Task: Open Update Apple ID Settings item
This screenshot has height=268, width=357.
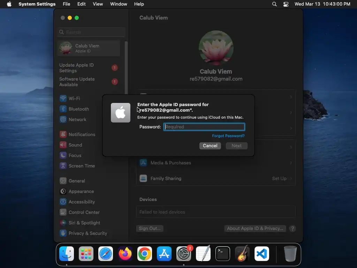Action: pyautogui.click(x=89, y=68)
